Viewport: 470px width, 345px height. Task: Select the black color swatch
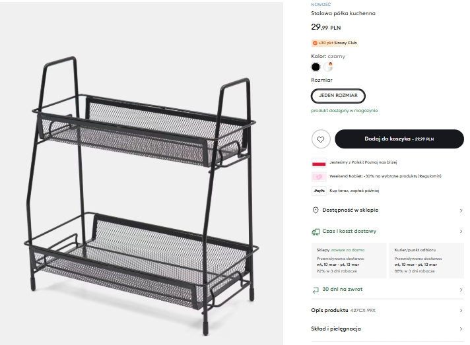pos(316,67)
